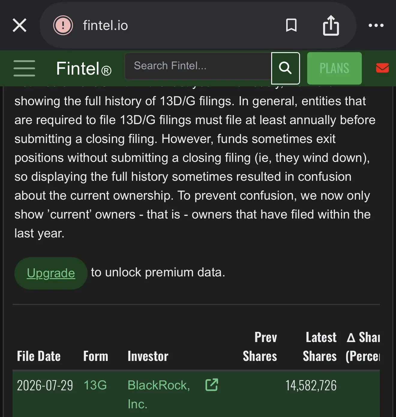Close the in-app browser with X

click(x=19, y=25)
